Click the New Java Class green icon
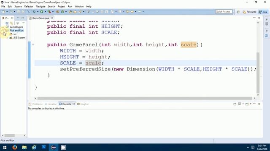This screenshot has height=151, width=270. (x=62, y=12)
